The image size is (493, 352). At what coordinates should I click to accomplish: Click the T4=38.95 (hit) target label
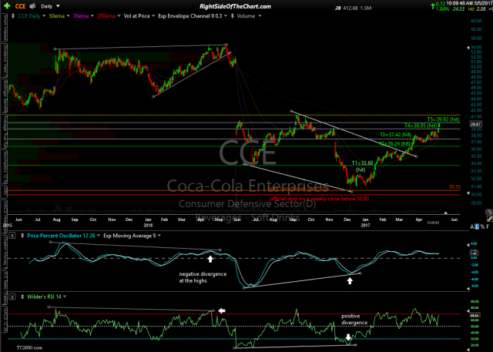point(421,126)
